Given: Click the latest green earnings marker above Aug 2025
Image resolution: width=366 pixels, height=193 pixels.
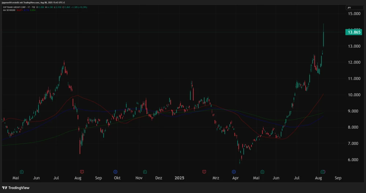Looking at the screenshot, I should coord(323,172).
